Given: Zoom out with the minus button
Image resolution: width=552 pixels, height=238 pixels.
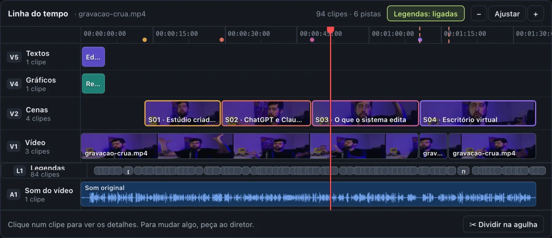Looking at the screenshot, I should [479, 14].
